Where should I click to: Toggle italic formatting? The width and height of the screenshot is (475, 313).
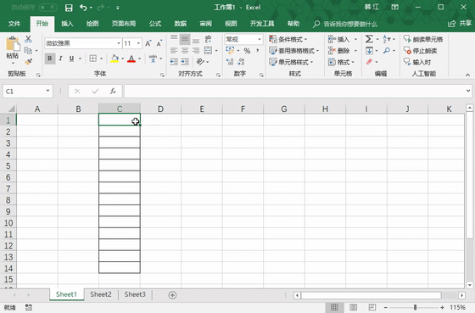tap(60, 59)
